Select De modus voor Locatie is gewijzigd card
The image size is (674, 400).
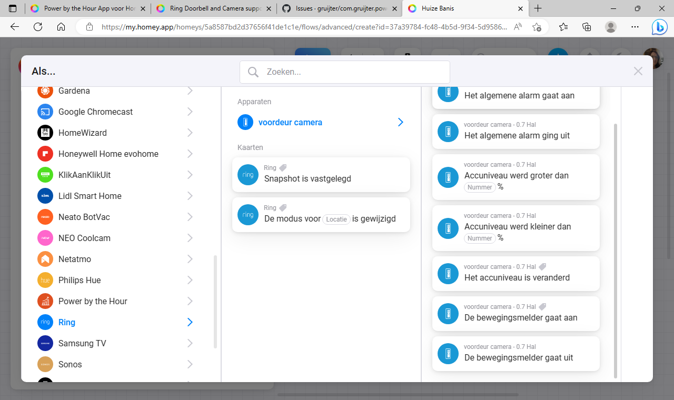click(x=321, y=215)
